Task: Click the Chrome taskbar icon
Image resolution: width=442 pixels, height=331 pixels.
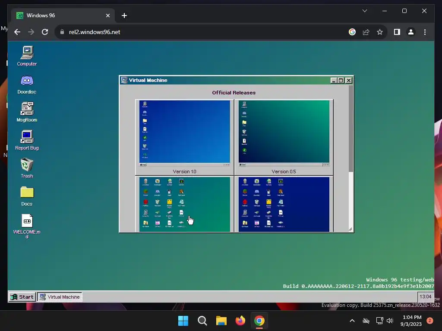Action: click(x=259, y=321)
